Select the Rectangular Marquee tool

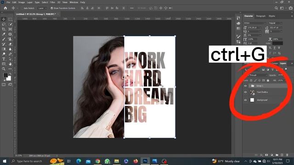pos(10,19)
